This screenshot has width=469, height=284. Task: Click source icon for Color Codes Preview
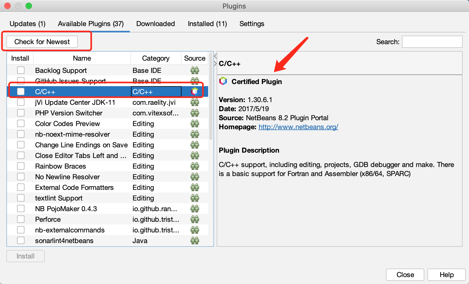pyautogui.click(x=195, y=124)
